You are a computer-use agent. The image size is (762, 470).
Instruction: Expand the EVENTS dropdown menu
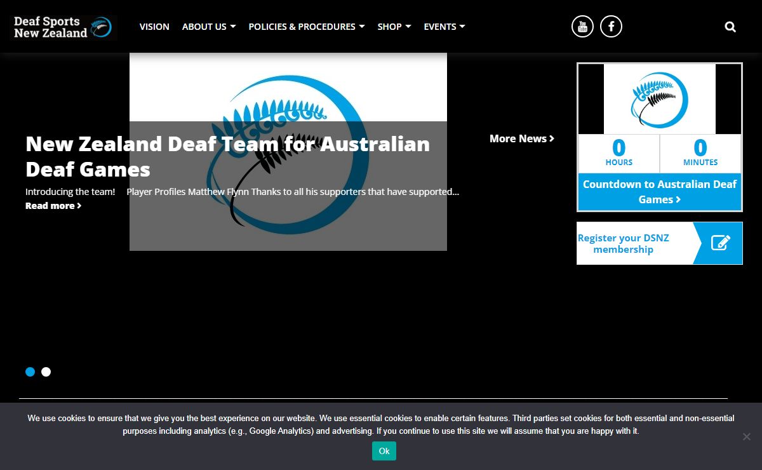point(444,27)
